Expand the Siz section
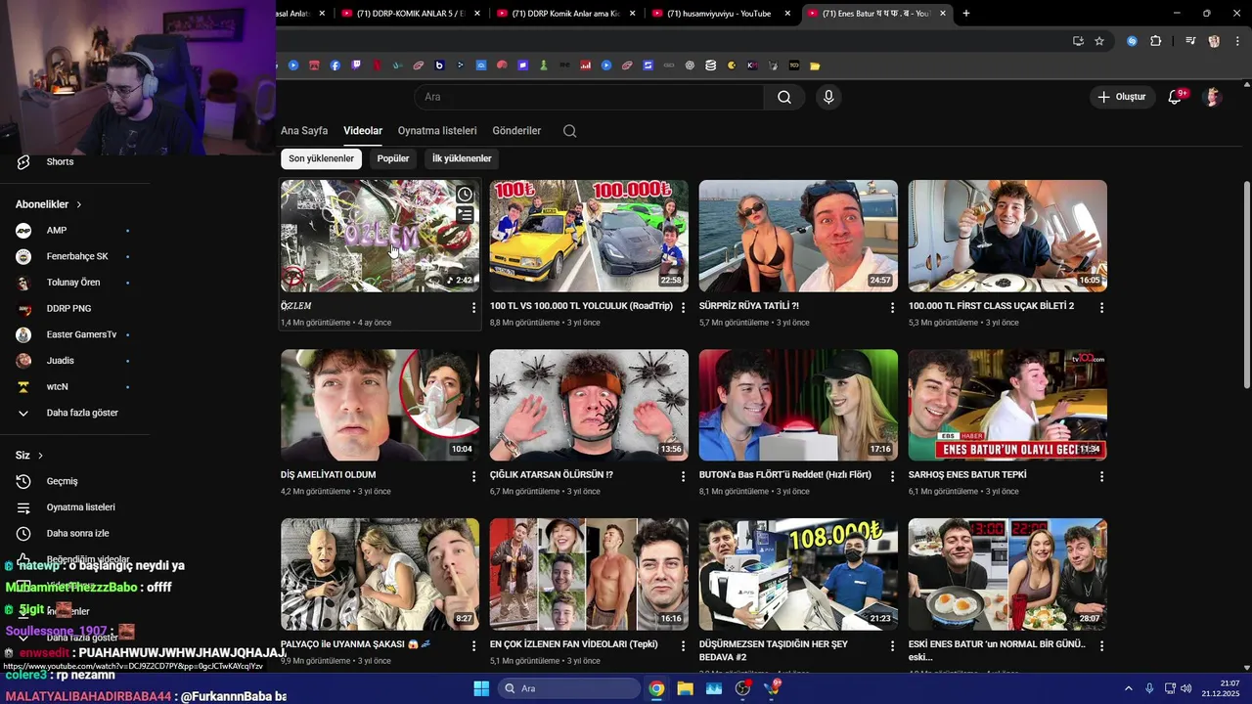 tap(29, 456)
